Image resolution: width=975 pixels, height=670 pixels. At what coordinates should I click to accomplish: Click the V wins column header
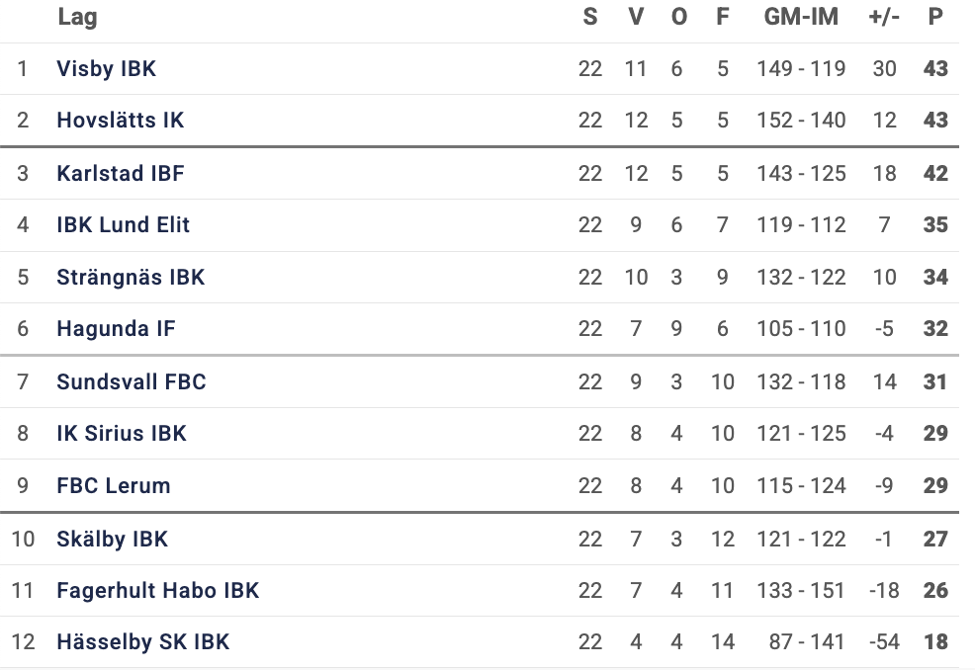(x=636, y=17)
